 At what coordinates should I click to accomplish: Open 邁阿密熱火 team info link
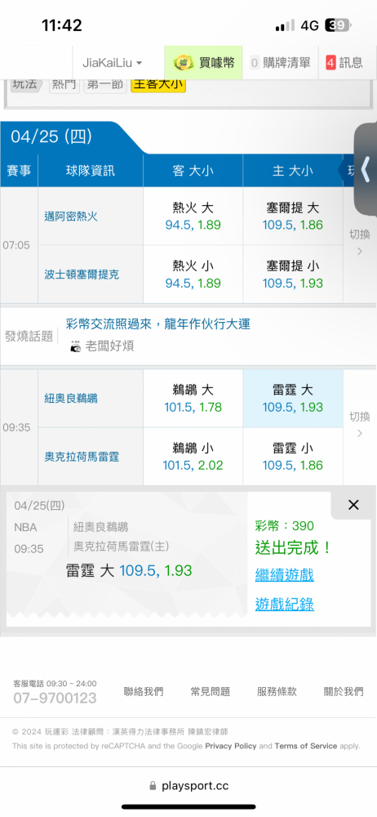(x=71, y=217)
